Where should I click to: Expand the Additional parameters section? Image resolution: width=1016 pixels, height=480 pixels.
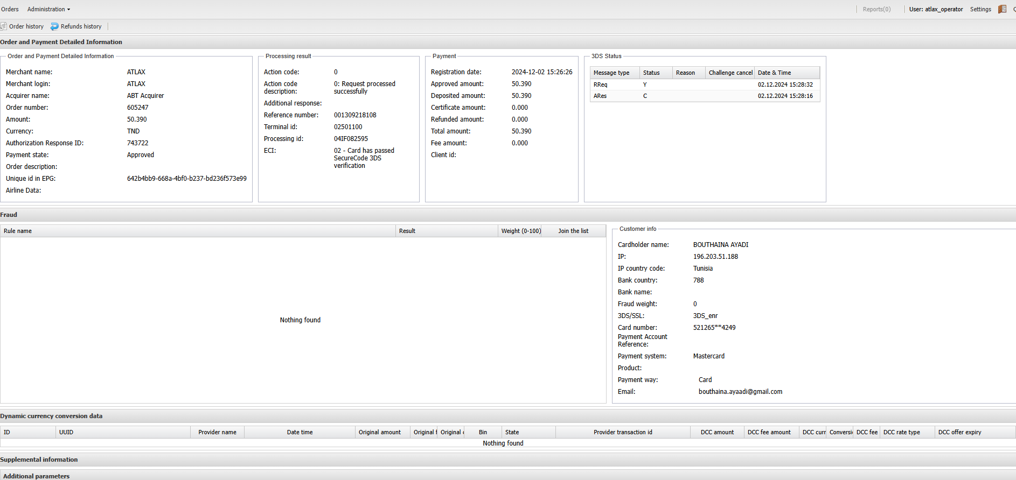click(36, 476)
